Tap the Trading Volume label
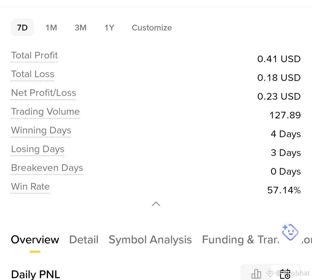Image resolution: width=312 pixels, height=280 pixels. click(x=45, y=112)
